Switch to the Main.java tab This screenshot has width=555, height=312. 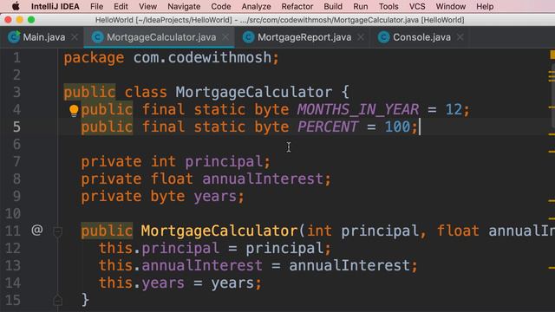44,37
